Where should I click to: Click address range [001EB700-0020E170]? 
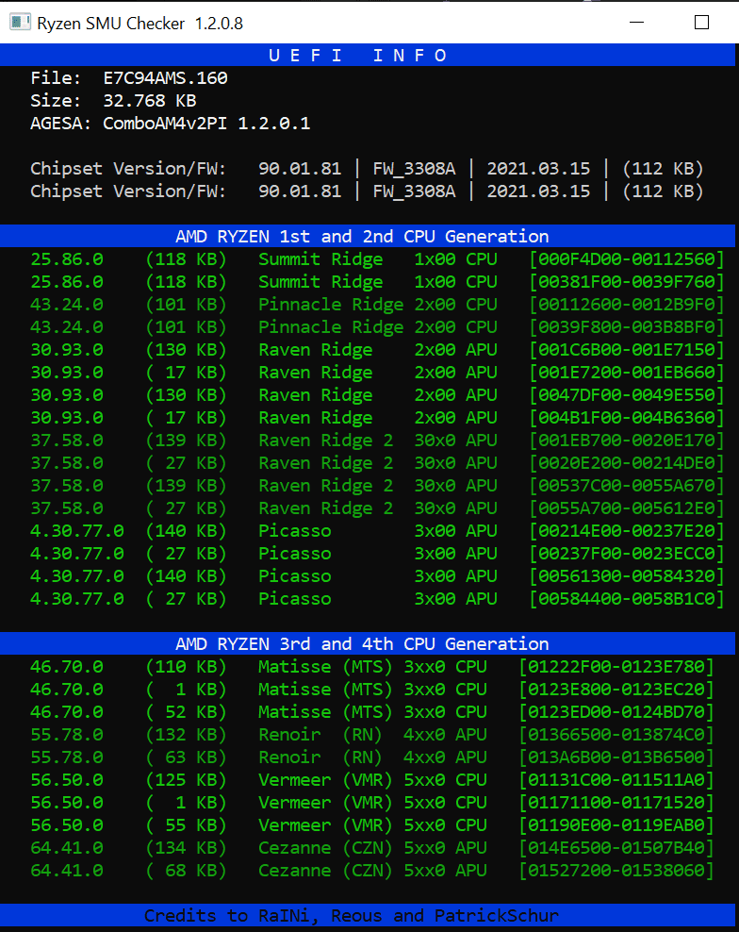pos(627,440)
